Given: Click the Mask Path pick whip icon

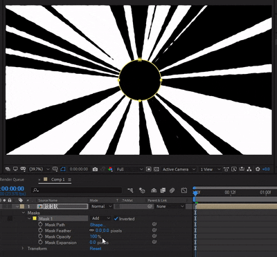Looking at the screenshot, I should coord(154,224).
